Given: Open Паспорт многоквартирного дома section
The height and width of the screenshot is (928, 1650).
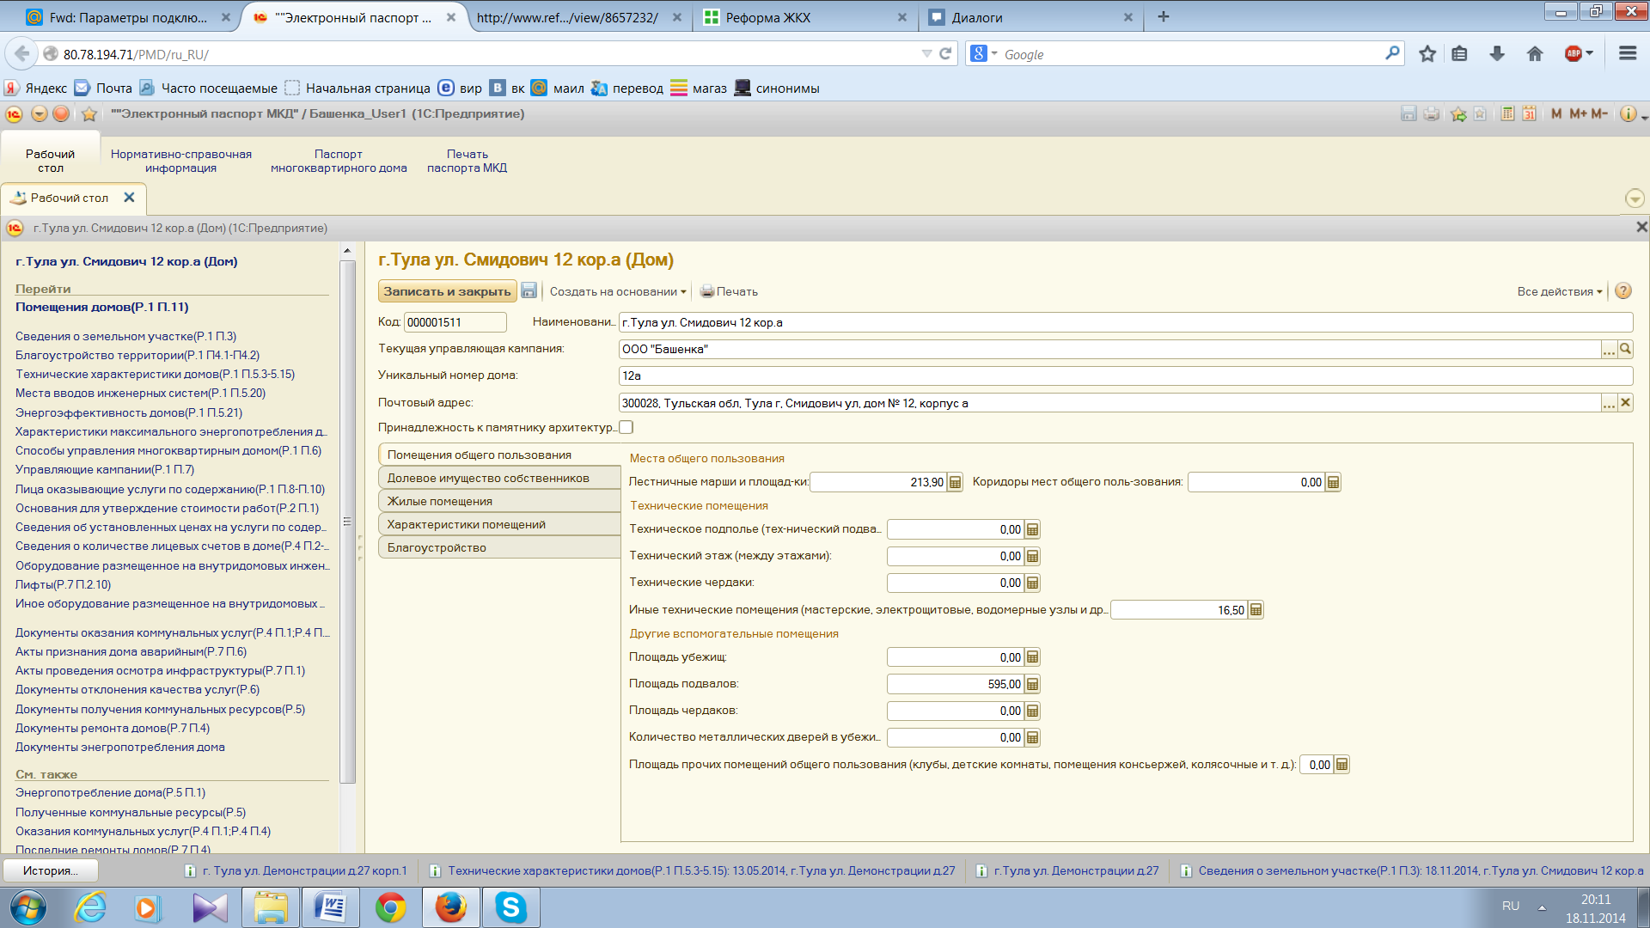Looking at the screenshot, I should pyautogui.click(x=339, y=161).
